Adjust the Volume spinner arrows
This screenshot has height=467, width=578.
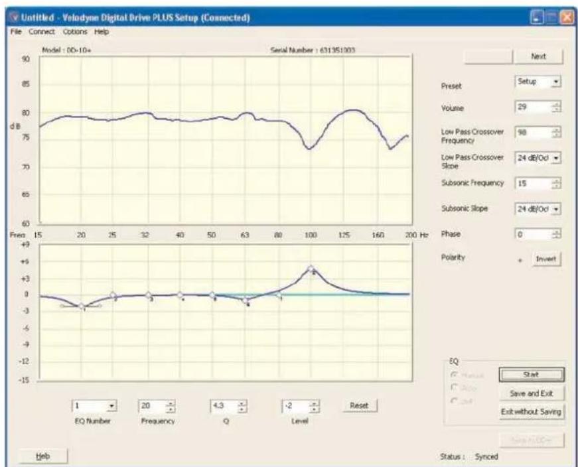pyautogui.click(x=557, y=107)
